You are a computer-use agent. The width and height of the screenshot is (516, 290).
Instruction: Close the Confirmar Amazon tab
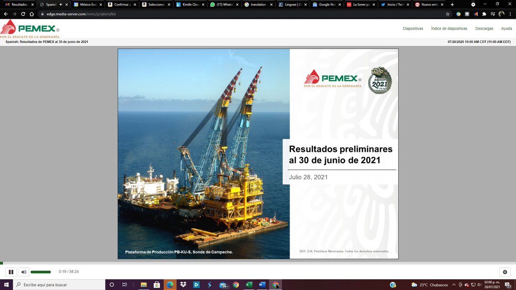[135, 4]
